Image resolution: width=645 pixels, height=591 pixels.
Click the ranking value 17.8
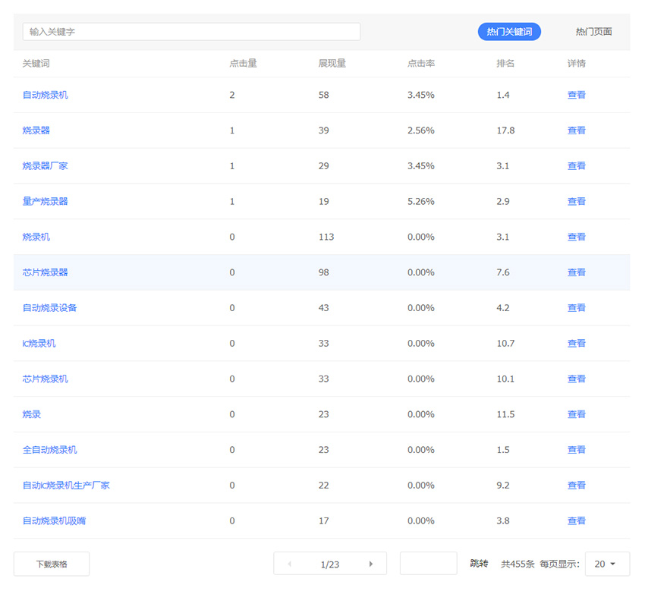(x=505, y=130)
